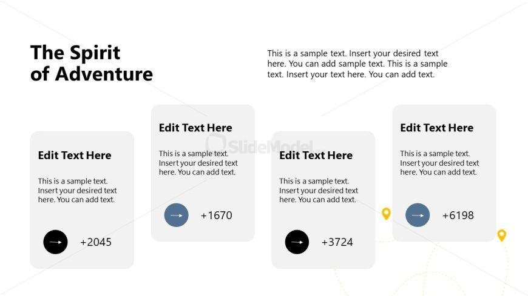Click the sample text paragraph at top right
The width and height of the screenshot is (528, 296).
coord(357,64)
